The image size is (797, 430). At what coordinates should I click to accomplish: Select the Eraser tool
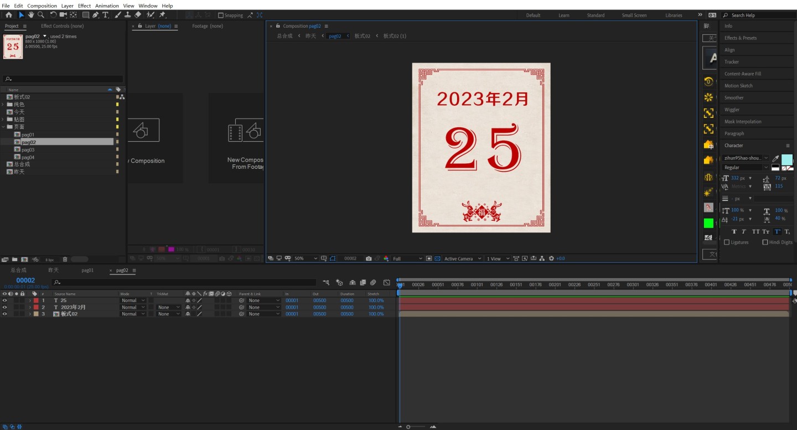(138, 15)
